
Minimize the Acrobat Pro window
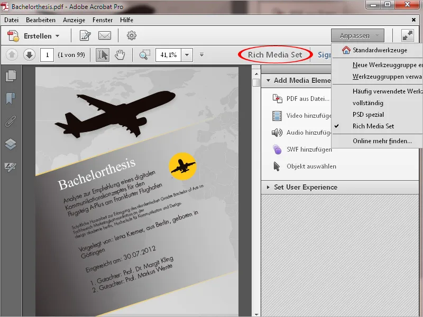(x=373, y=5)
